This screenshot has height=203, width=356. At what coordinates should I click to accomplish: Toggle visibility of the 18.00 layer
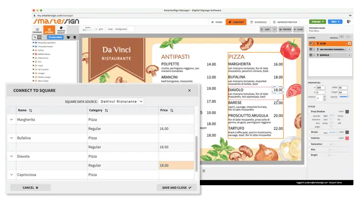tap(311, 44)
